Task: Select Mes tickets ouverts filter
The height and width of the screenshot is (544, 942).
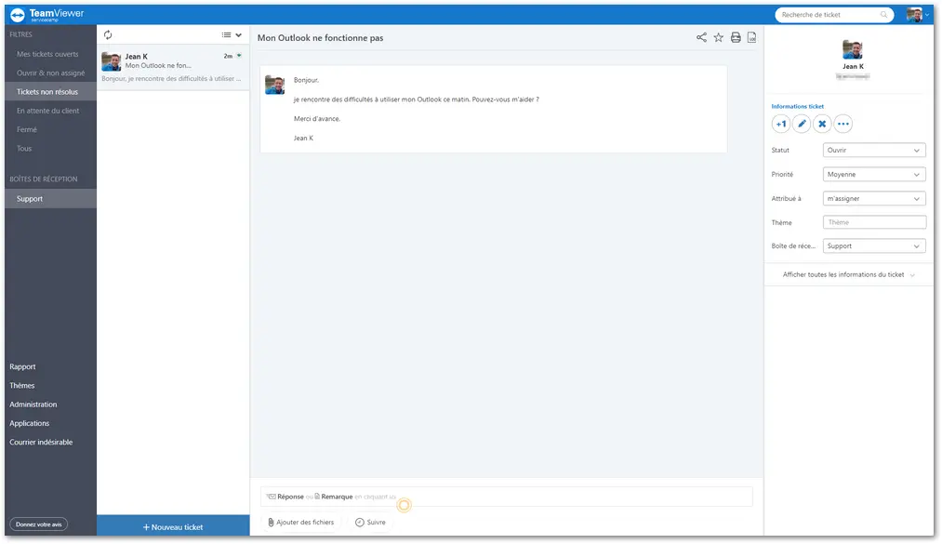Action: click(x=47, y=54)
